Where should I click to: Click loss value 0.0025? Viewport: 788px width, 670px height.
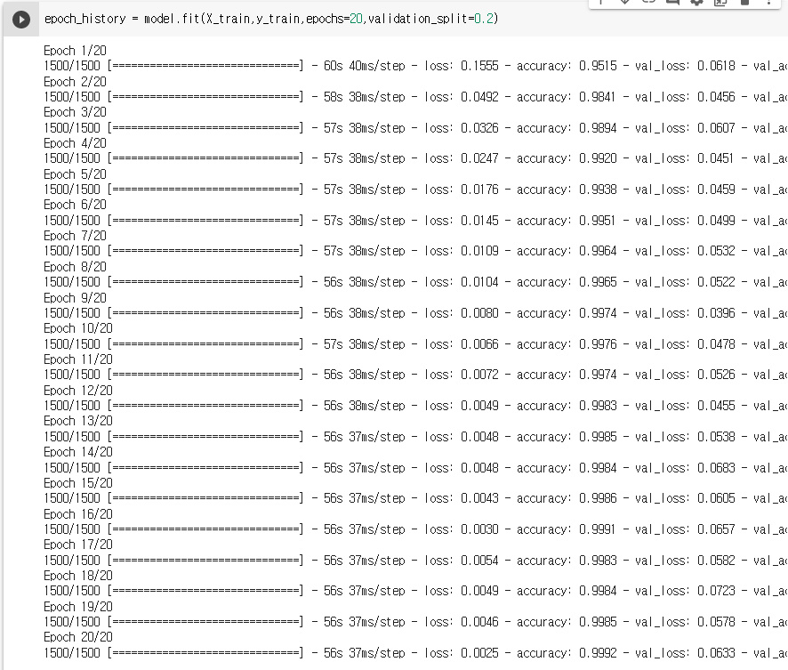click(479, 653)
